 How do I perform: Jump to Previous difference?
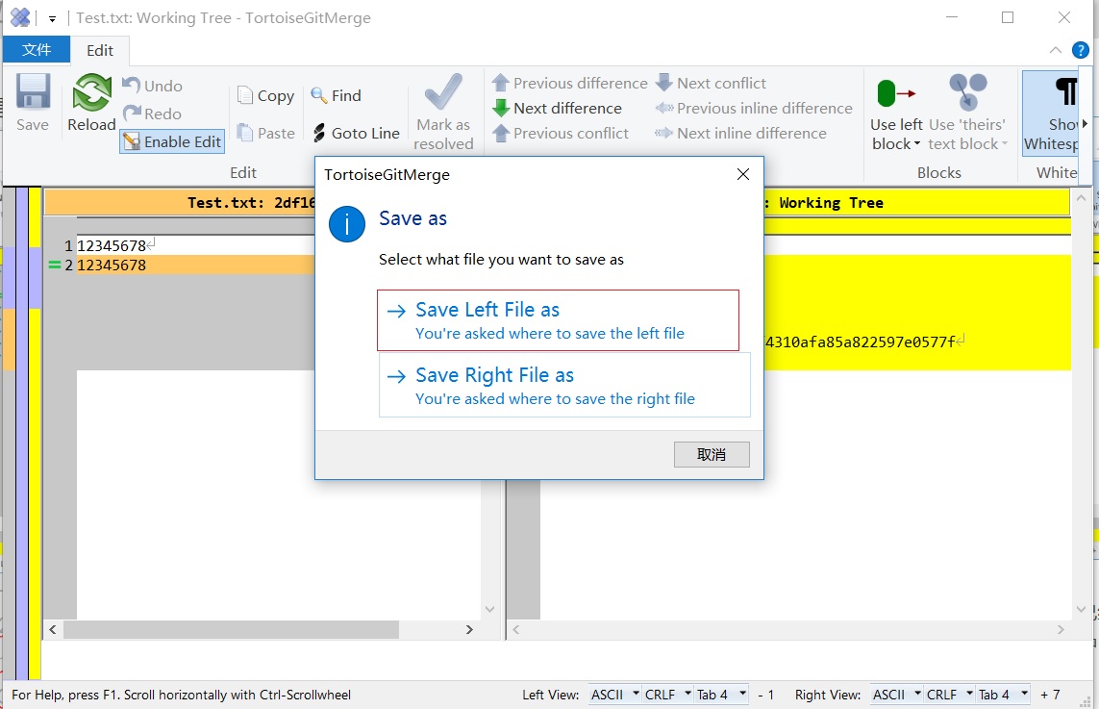570,83
